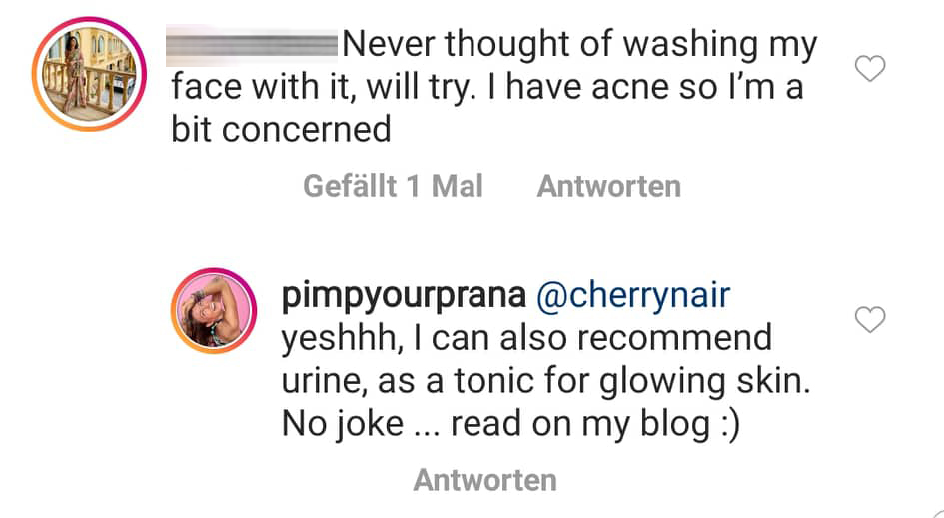Tap the "bit concerned" text

click(x=281, y=131)
